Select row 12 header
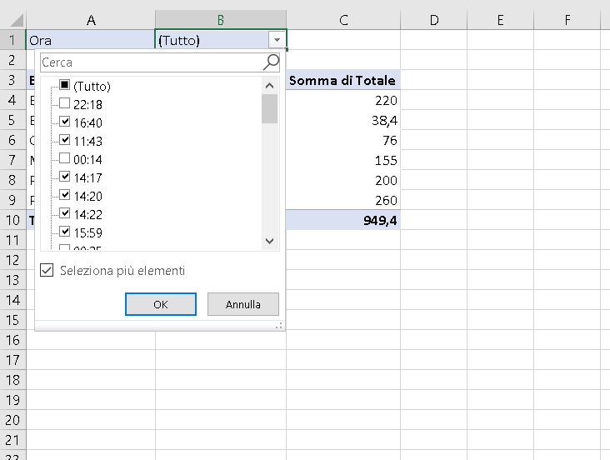The width and height of the screenshot is (610, 460). coord(12,260)
